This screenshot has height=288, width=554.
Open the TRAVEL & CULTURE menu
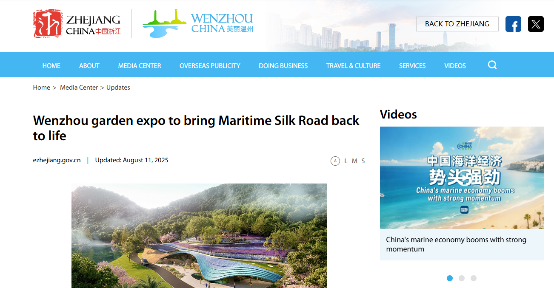click(x=353, y=66)
